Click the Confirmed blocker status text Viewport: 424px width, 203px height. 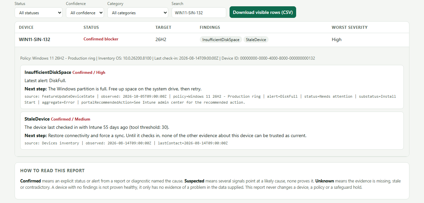point(101,39)
